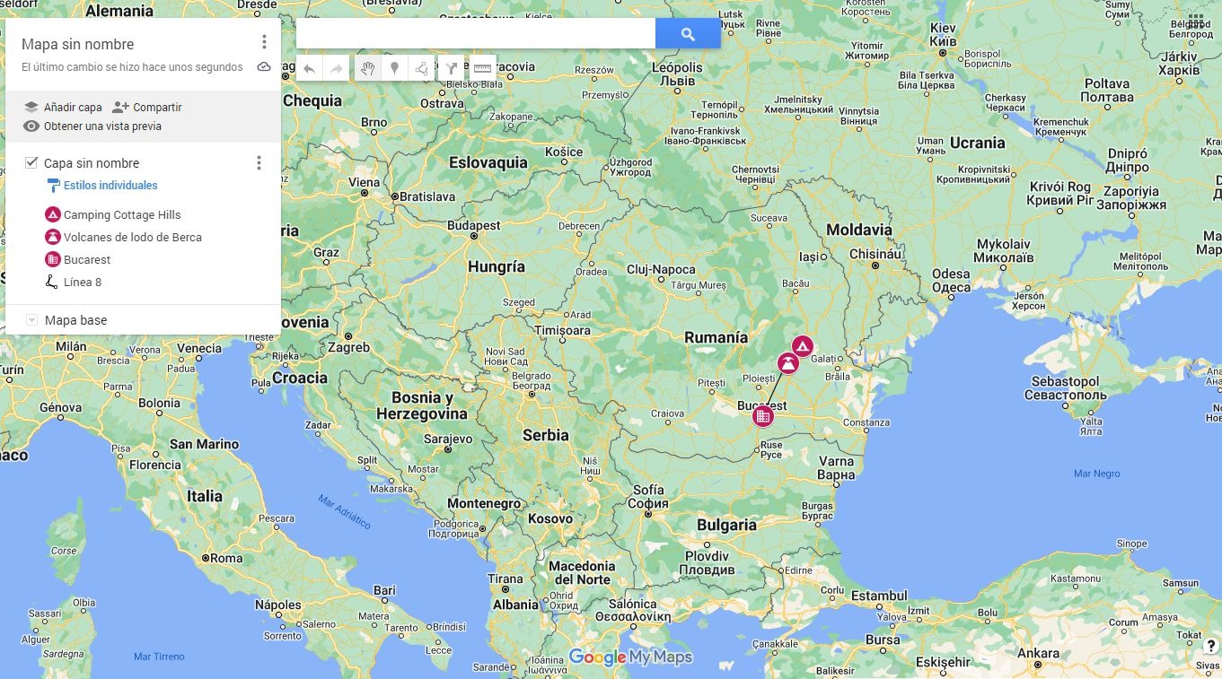This screenshot has height=679, width=1222.
Task: Open Obtener una vista previa
Action: 92,126
